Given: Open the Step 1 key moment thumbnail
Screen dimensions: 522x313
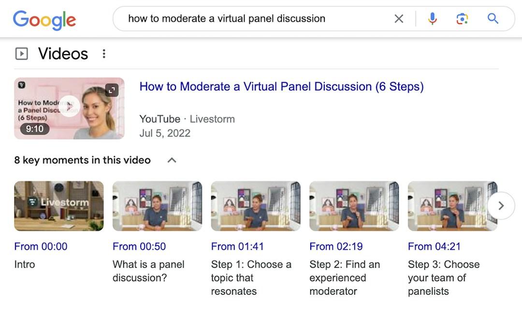Looking at the screenshot, I should [x=256, y=206].
